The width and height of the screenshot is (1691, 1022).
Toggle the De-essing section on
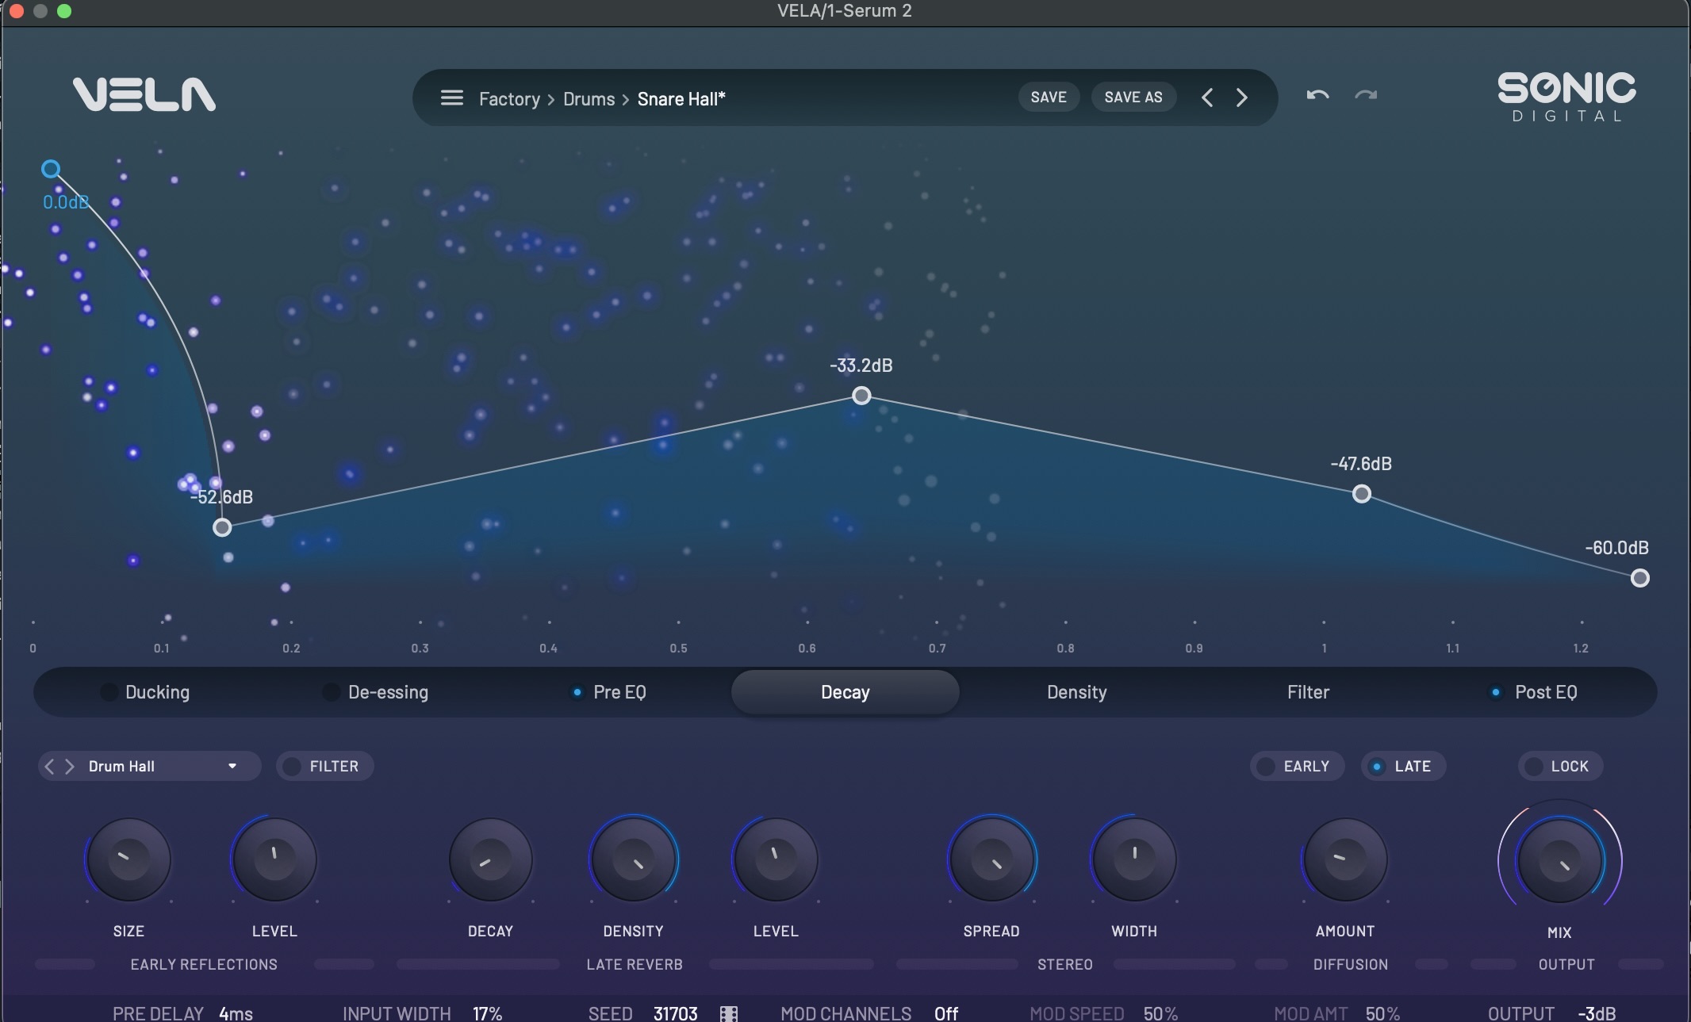pos(332,692)
